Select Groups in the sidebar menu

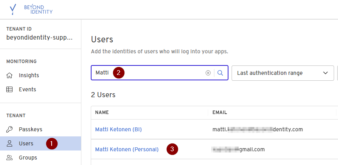pyautogui.click(x=28, y=158)
